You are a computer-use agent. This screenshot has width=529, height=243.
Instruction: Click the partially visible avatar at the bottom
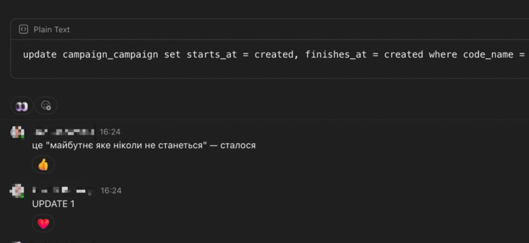(17, 241)
